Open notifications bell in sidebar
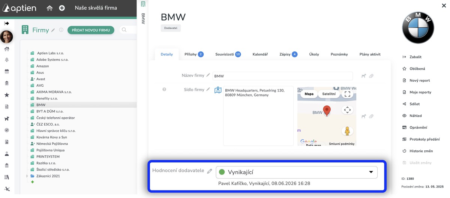Screen dimensions: 450x198 pos(6,60)
